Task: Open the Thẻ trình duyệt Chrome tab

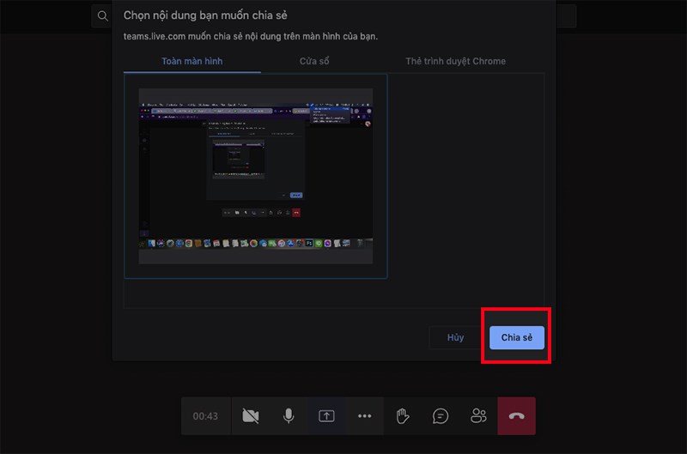Action: (455, 61)
